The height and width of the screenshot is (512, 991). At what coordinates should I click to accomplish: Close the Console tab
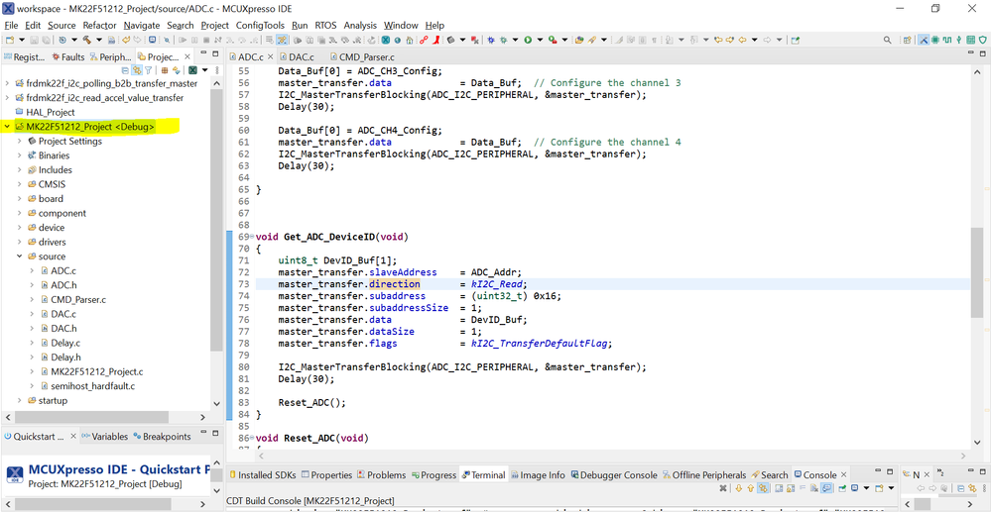[x=842, y=474]
